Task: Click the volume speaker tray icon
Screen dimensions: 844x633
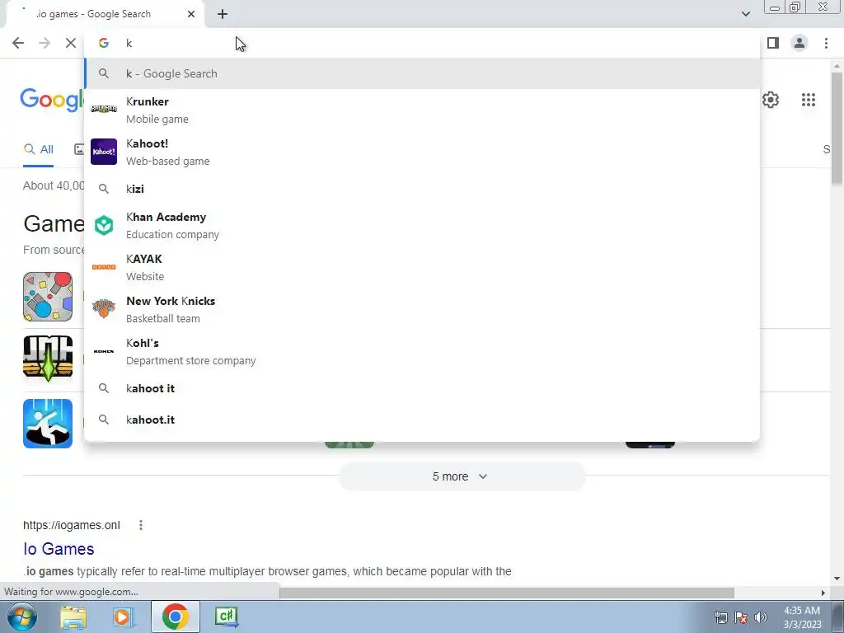Action: [x=761, y=617]
